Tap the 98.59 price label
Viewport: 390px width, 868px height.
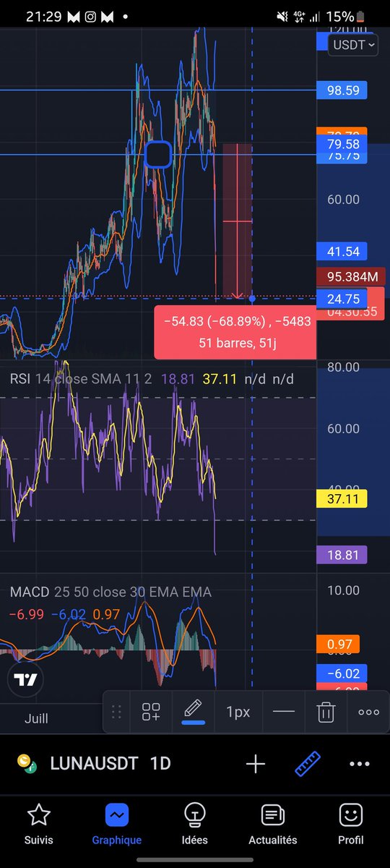click(x=342, y=90)
